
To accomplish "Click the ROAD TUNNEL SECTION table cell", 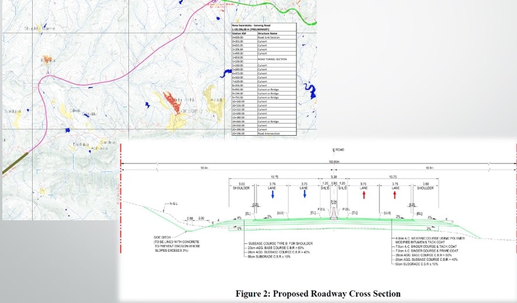I will pos(277,59).
